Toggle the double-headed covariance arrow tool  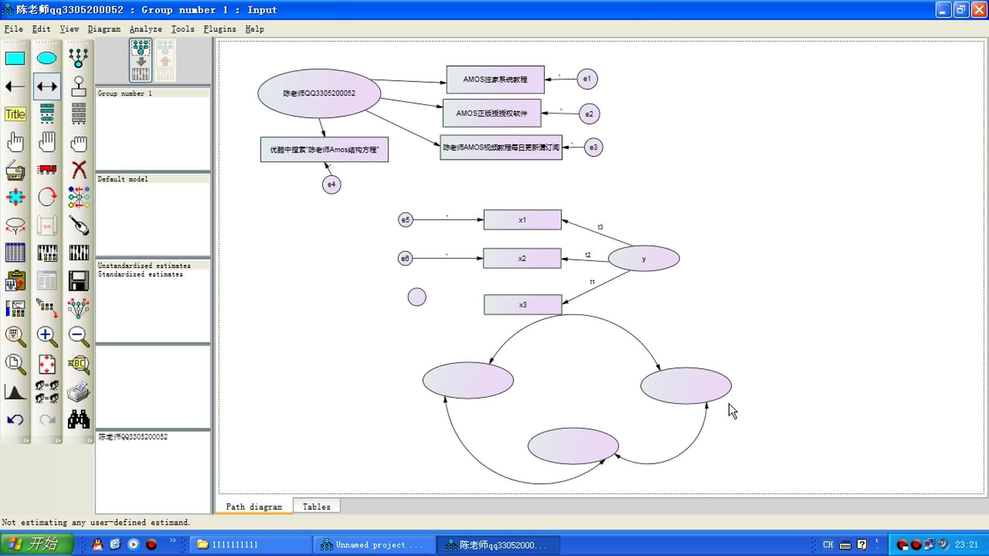47,86
